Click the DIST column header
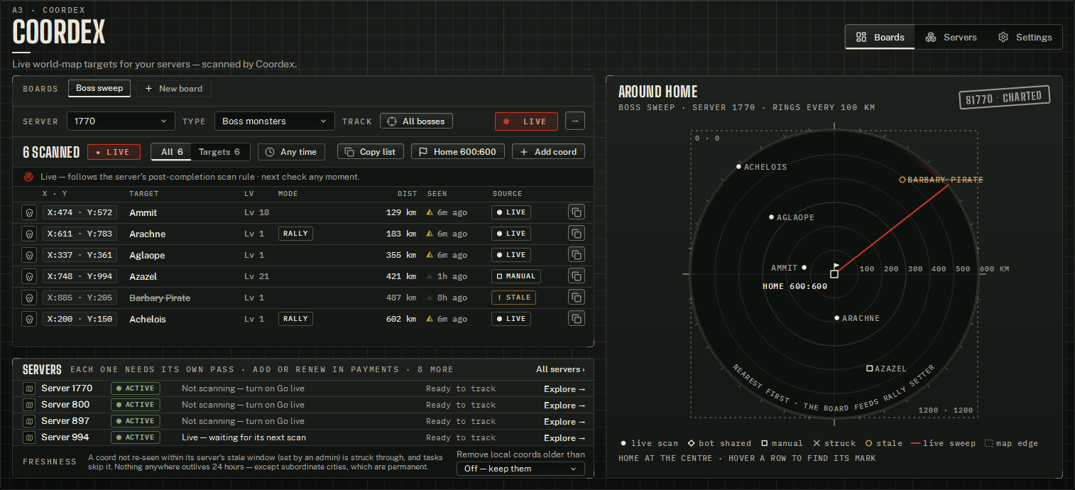 (x=406, y=193)
